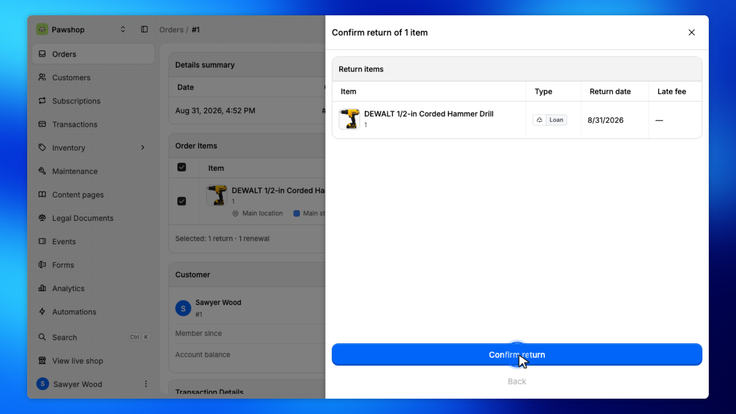Click the Orders inbox icon

(x=42, y=54)
